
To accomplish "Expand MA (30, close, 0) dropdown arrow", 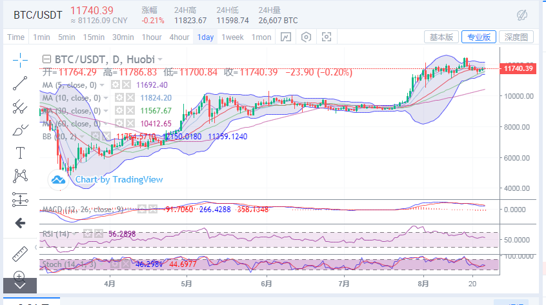I will click(x=106, y=111).
